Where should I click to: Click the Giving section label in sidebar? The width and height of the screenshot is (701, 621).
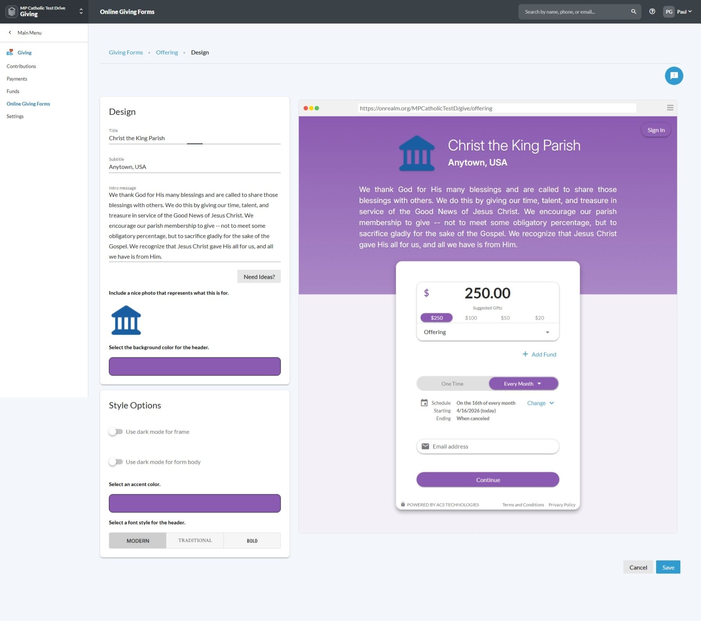pyautogui.click(x=24, y=53)
